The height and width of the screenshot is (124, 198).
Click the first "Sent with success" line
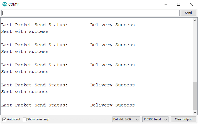[x=25, y=31]
